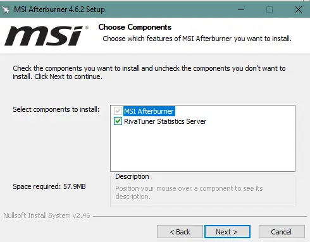Click the 'MSI Afterburner 4.6.2 Setup' title
Image resolution: width=310 pixels, height=242 pixels.
pos(59,9)
